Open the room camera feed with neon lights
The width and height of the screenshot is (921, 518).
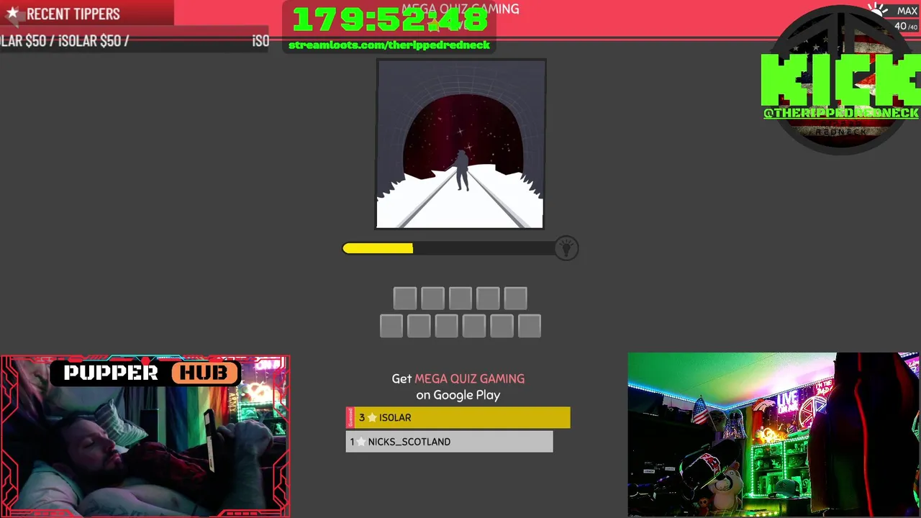(773, 435)
